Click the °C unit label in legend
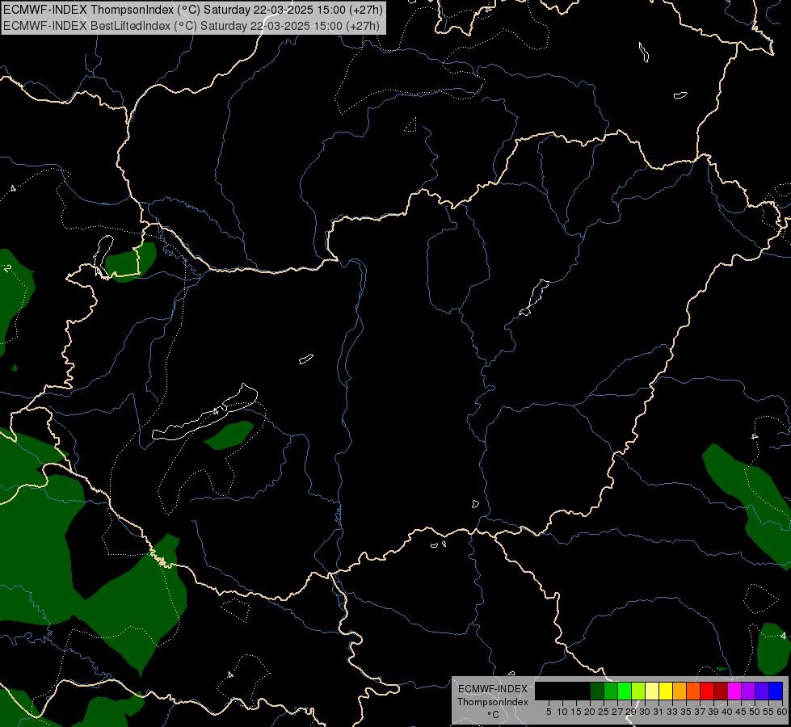 tap(494, 714)
